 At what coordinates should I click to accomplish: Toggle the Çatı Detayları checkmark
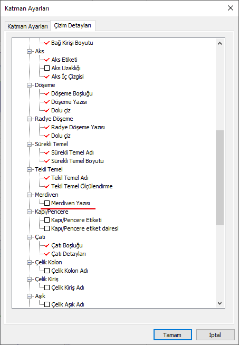tap(47, 254)
